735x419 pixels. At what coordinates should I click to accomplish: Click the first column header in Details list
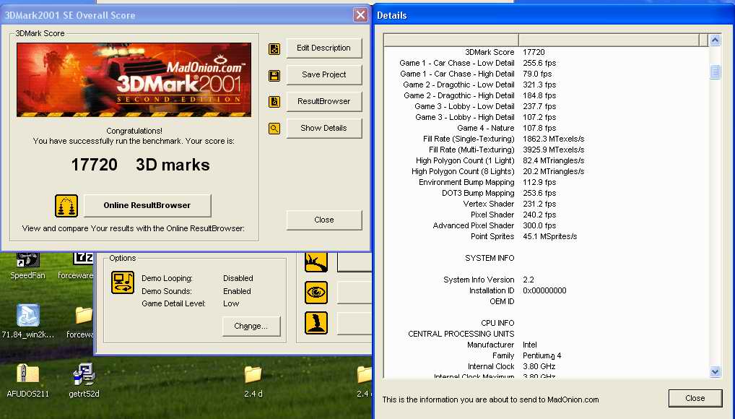tap(451, 40)
